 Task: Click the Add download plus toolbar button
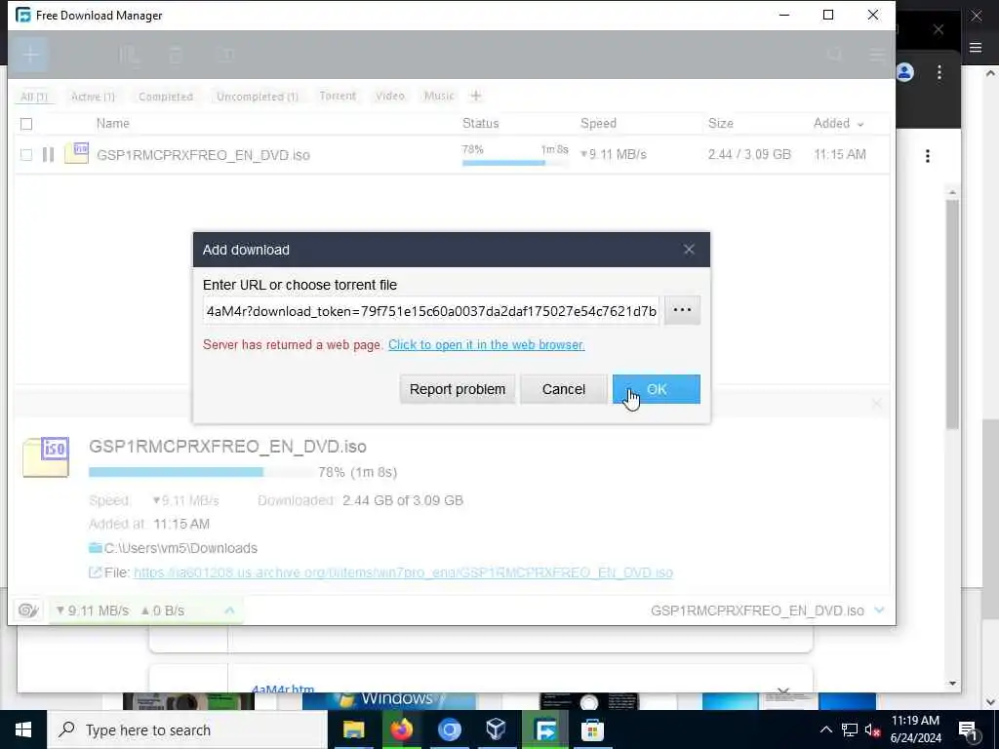(30, 55)
